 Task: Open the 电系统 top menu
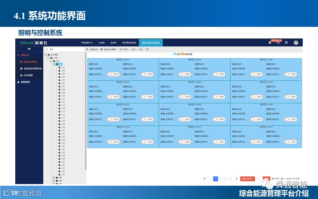pyautogui.click(x=113, y=43)
